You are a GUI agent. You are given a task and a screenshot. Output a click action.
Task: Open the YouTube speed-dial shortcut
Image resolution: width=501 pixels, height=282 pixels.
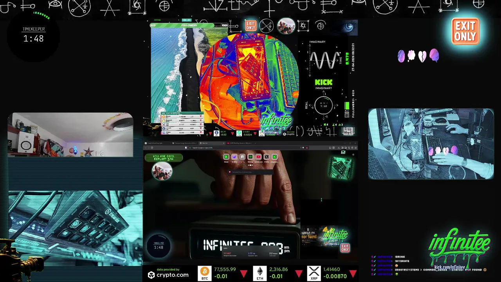(258, 157)
